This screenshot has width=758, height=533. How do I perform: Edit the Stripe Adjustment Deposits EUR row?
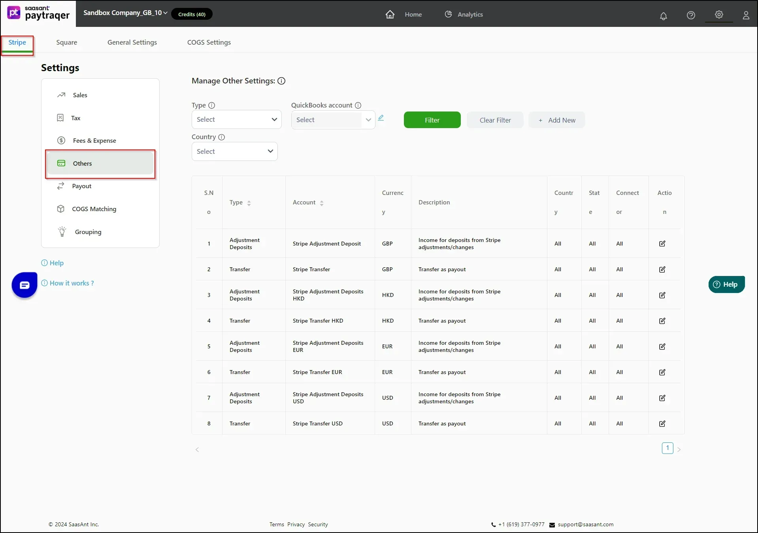662,346
